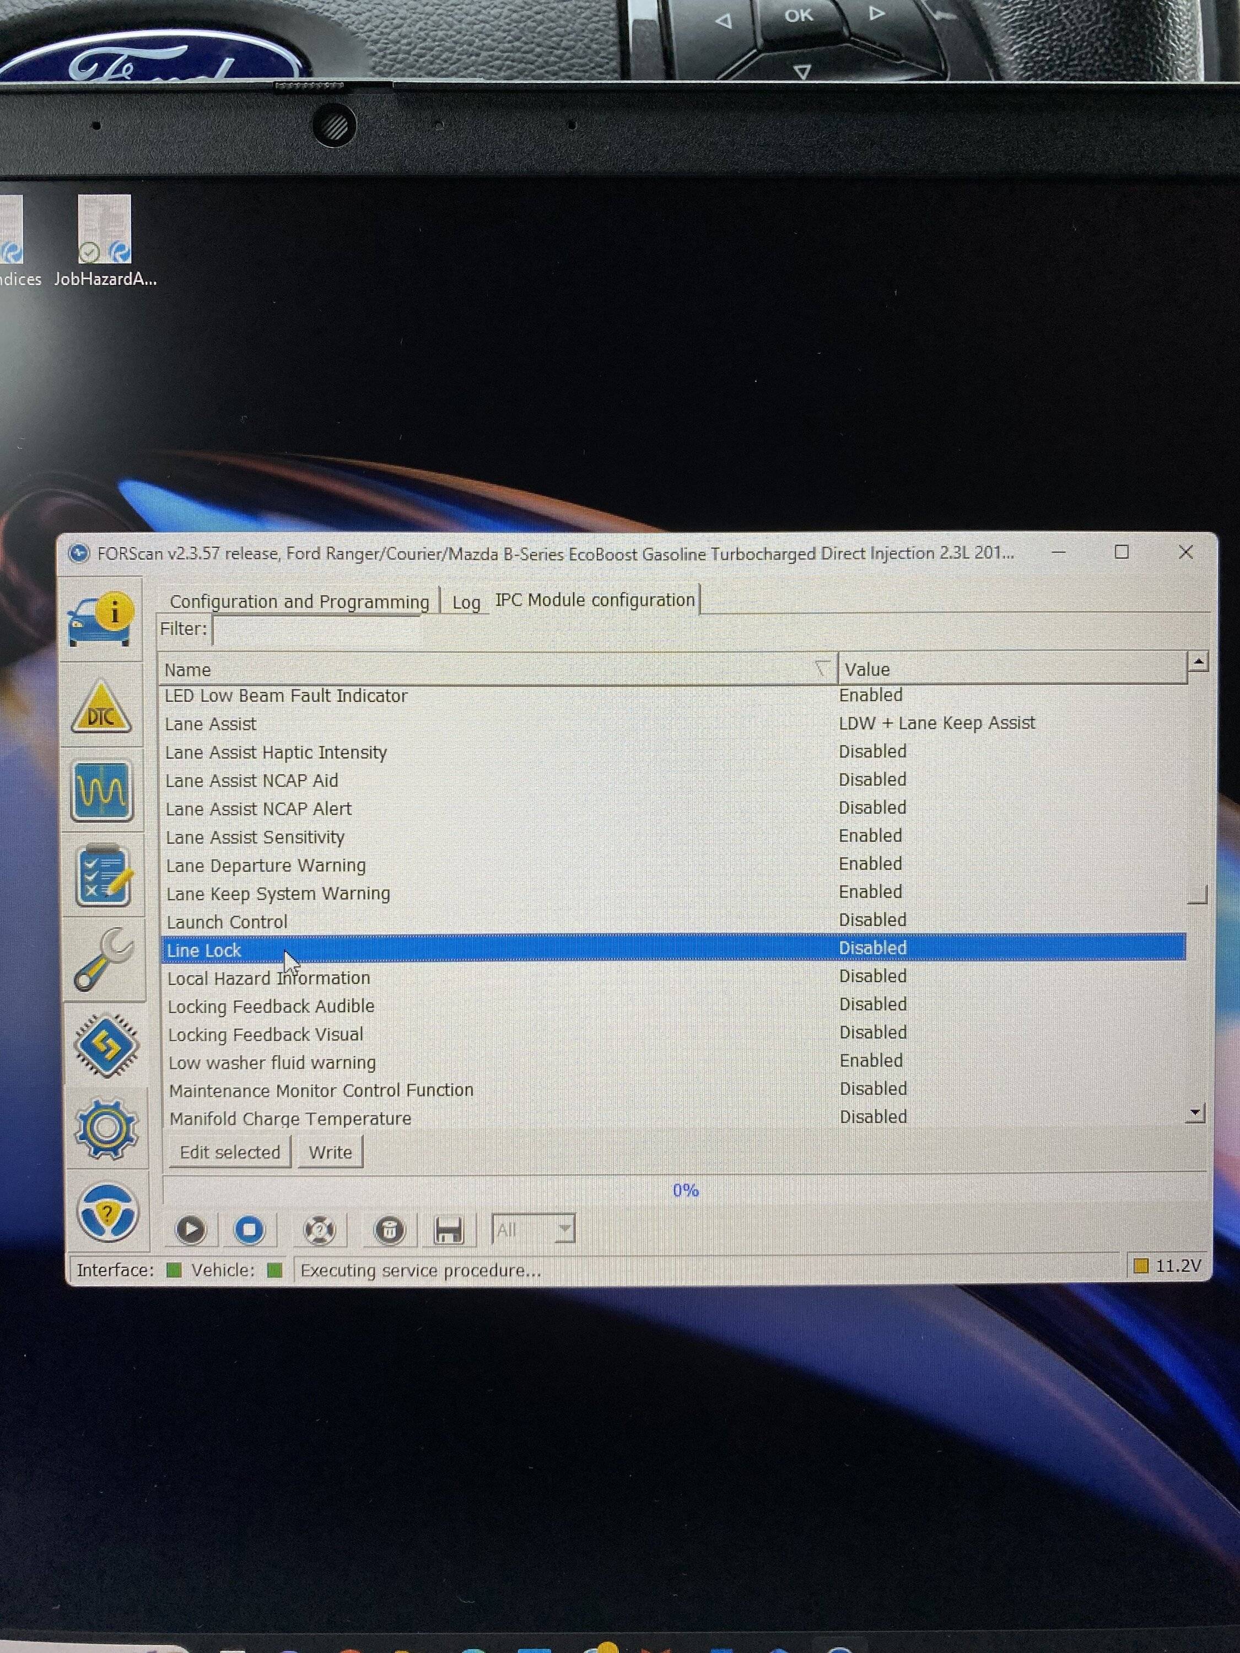Click the scrollbar up arrow
This screenshot has width=1240, height=1653.
1198,661
